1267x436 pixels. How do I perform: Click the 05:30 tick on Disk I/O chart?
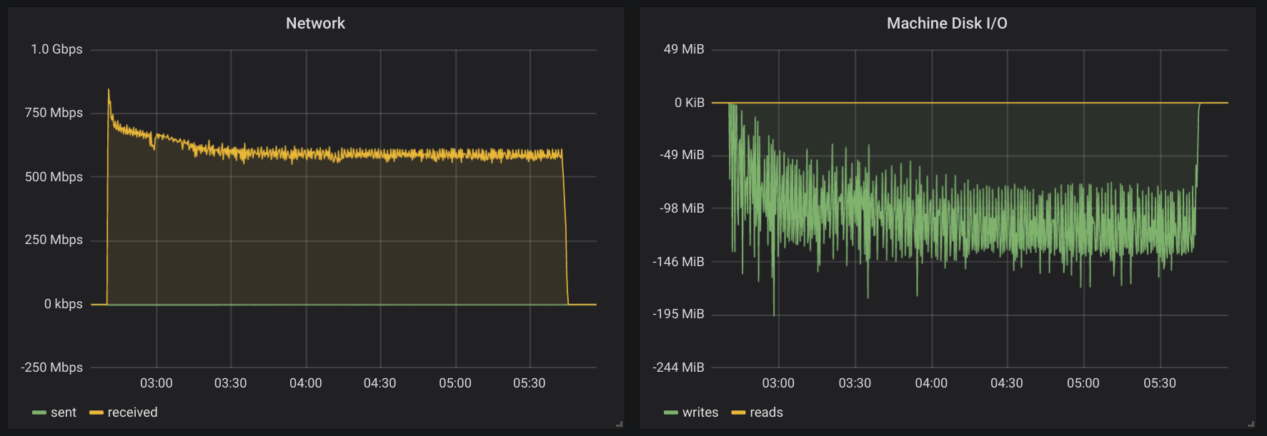[x=1160, y=383]
